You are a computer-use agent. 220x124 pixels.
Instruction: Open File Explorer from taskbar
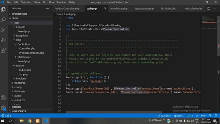[22, 121]
